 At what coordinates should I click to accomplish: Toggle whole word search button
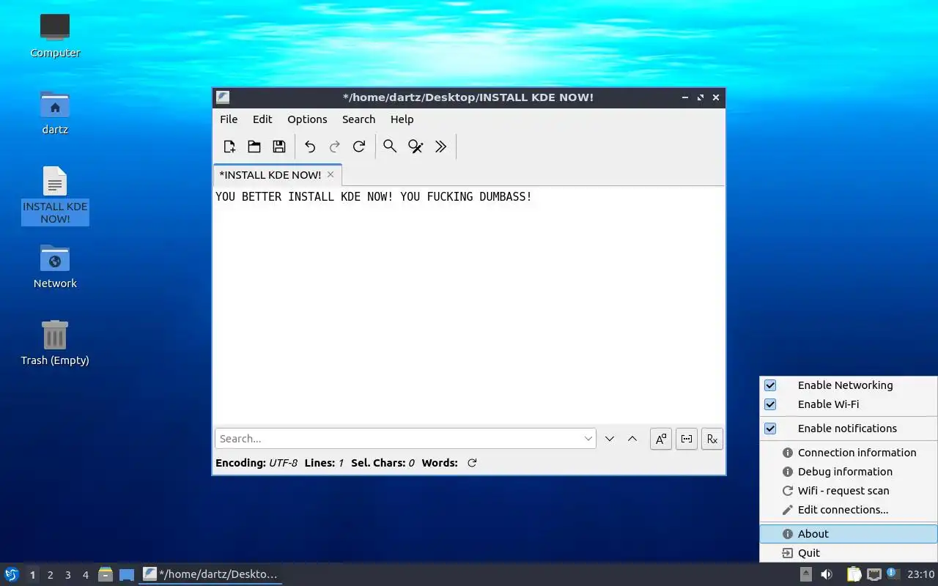coord(687,439)
